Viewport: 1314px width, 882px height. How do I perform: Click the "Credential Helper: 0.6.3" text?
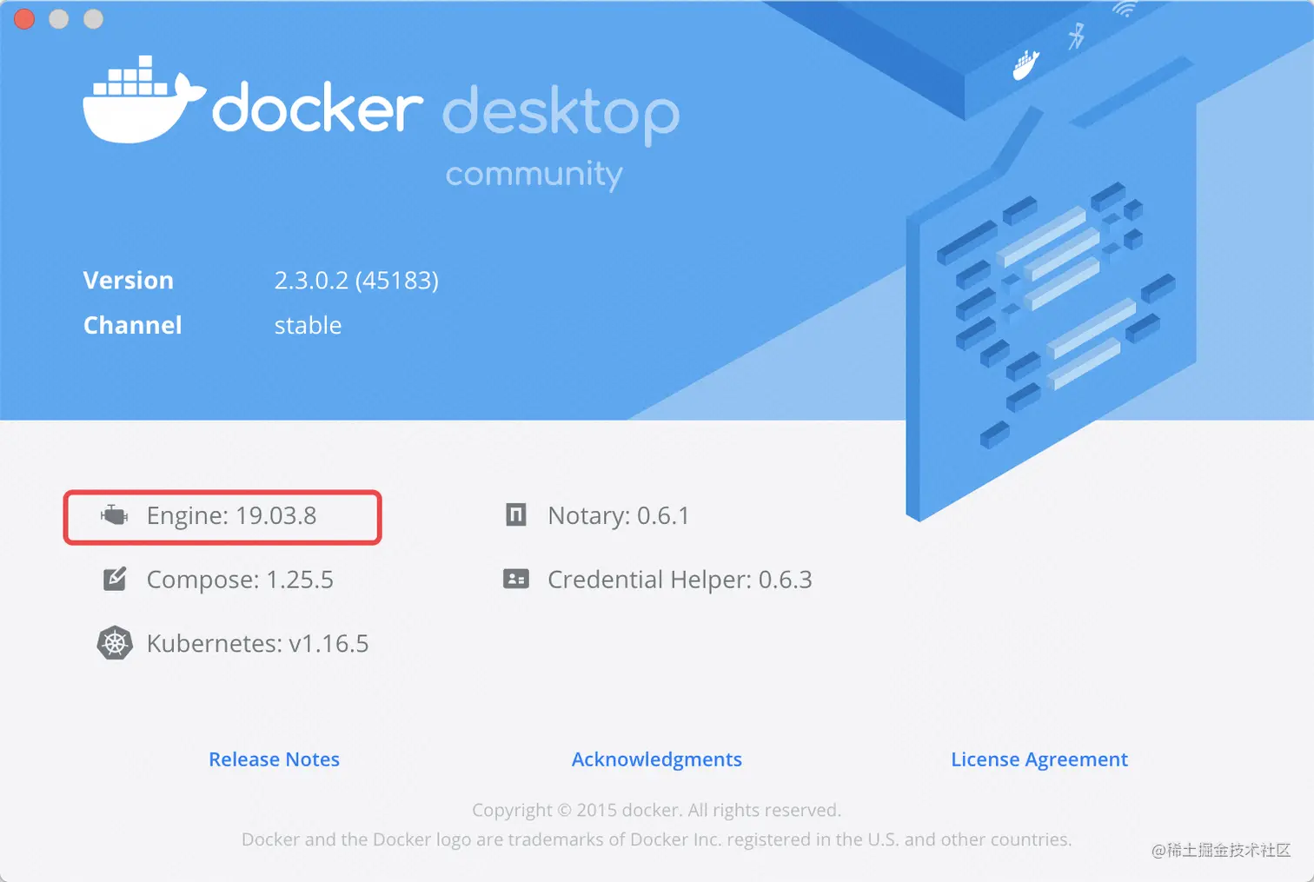pos(680,580)
